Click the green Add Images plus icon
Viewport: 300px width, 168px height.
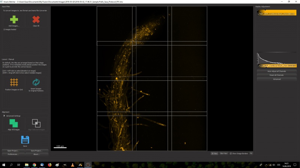13,19
